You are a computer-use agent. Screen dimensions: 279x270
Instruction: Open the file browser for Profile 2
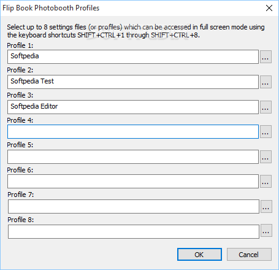pos(266,82)
